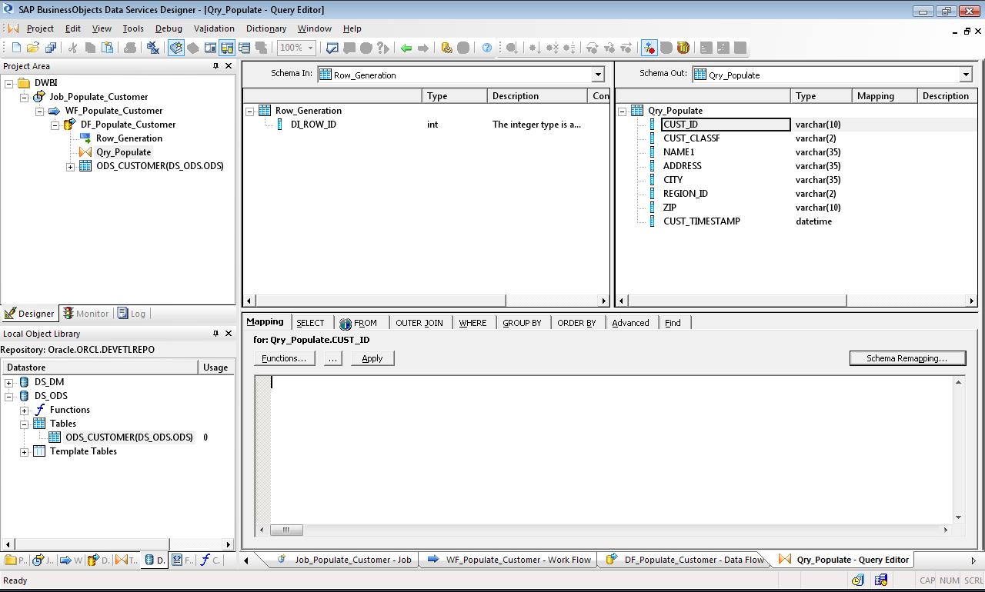The width and height of the screenshot is (985, 592).
Task: Click the Save All toolbar icon
Action: click(x=51, y=48)
